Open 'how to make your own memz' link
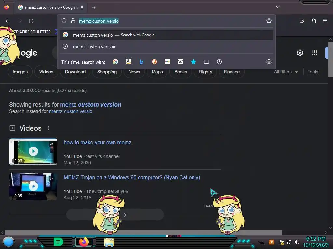 point(98,143)
